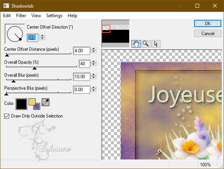Increase Overall Blur with up arrow
Image resolution: width=224 pixels, height=169 pixels.
click(93, 74)
